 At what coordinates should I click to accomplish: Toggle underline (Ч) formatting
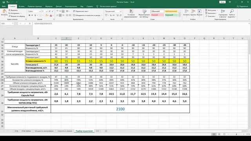[35, 15]
